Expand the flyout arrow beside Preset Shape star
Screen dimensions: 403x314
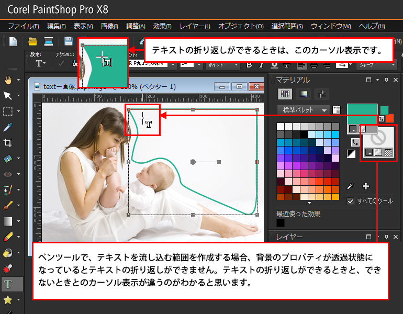[18, 300]
